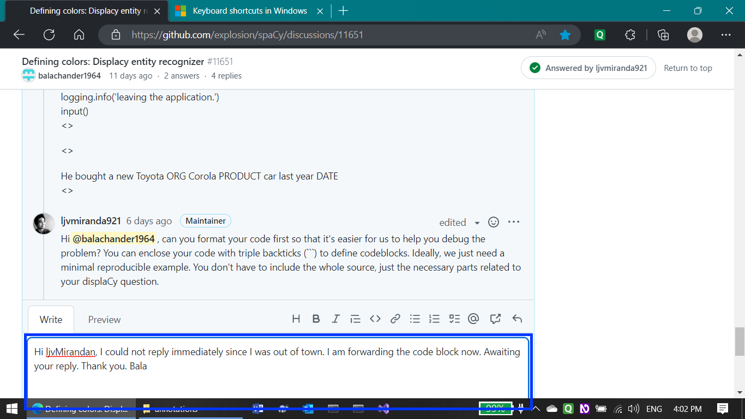Screen dimensions: 745x419
Task: Open ljvmiranda921 username link
Action: point(91,221)
